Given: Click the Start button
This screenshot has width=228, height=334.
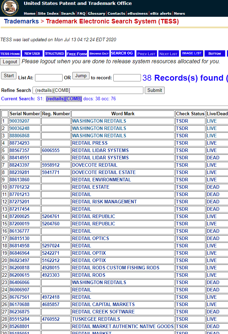Looking at the screenshot, I should (9, 75).
